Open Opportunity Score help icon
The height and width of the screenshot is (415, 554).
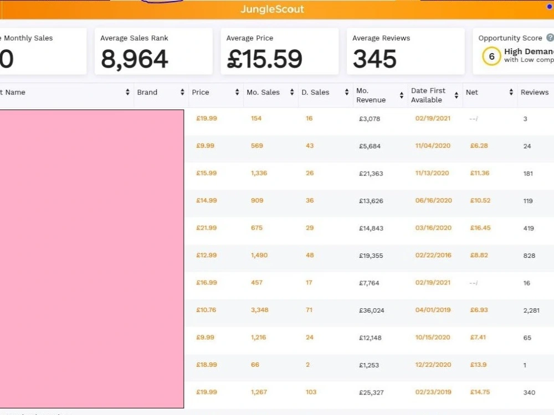tap(550, 38)
